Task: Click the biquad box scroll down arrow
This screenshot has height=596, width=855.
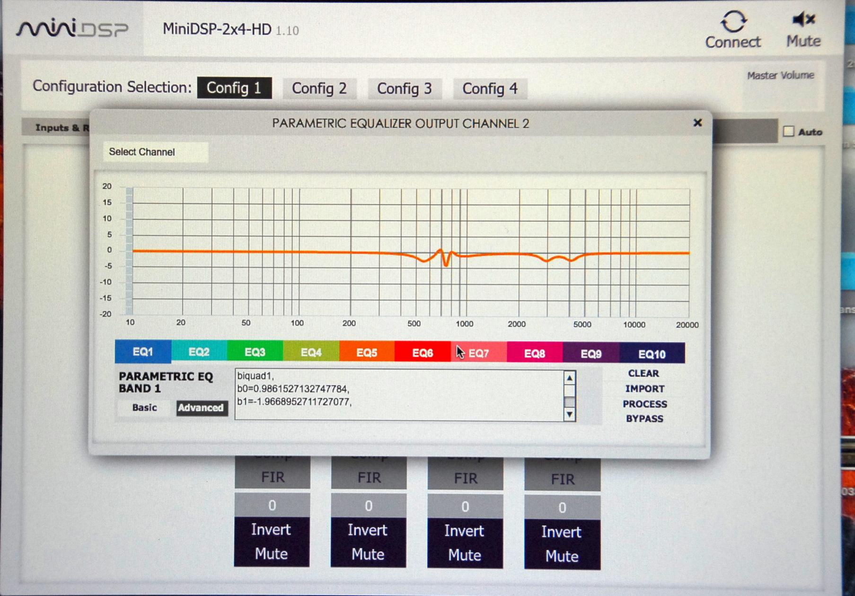Action: tap(570, 414)
